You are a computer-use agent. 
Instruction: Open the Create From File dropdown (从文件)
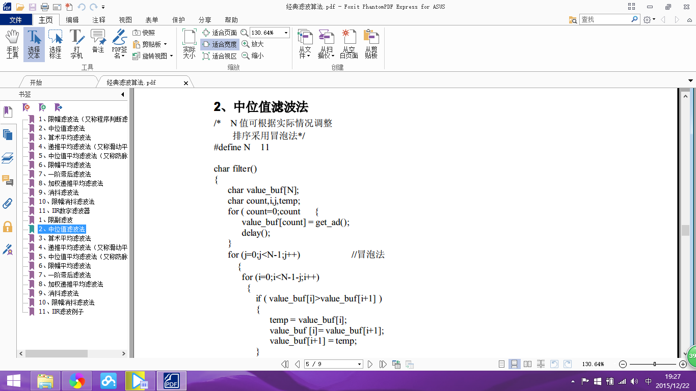pos(305,44)
